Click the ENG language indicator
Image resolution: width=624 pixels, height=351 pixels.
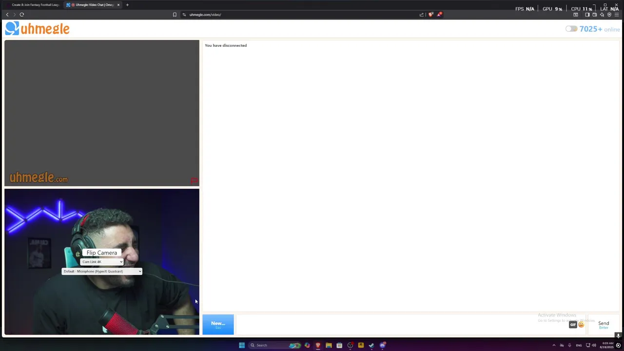pyautogui.click(x=579, y=345)
